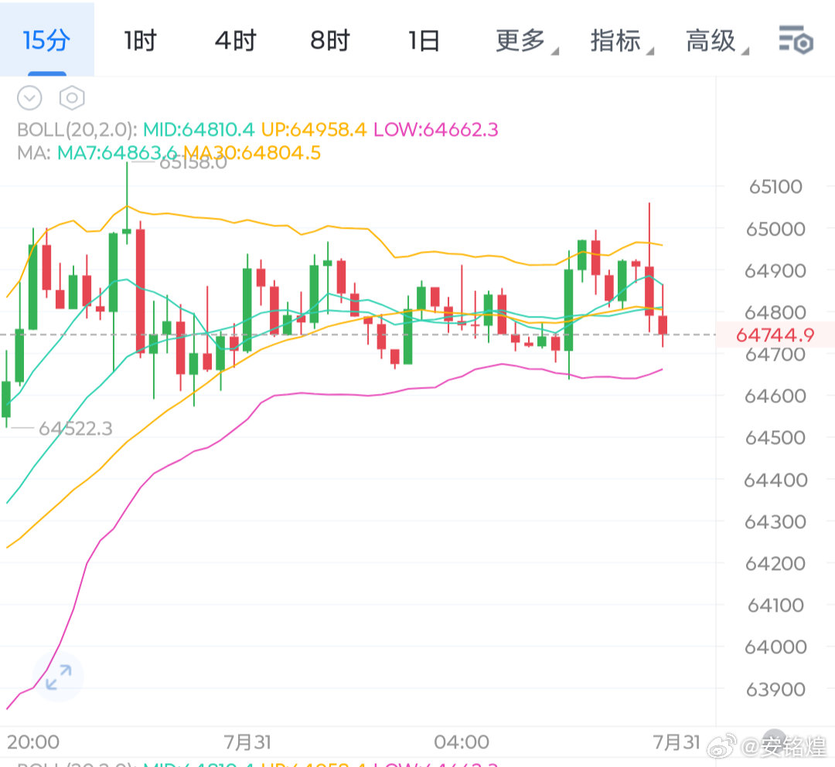835x767 pixels.
Task: Switch to the 1日 timeframe
Action: click(424, 41)
